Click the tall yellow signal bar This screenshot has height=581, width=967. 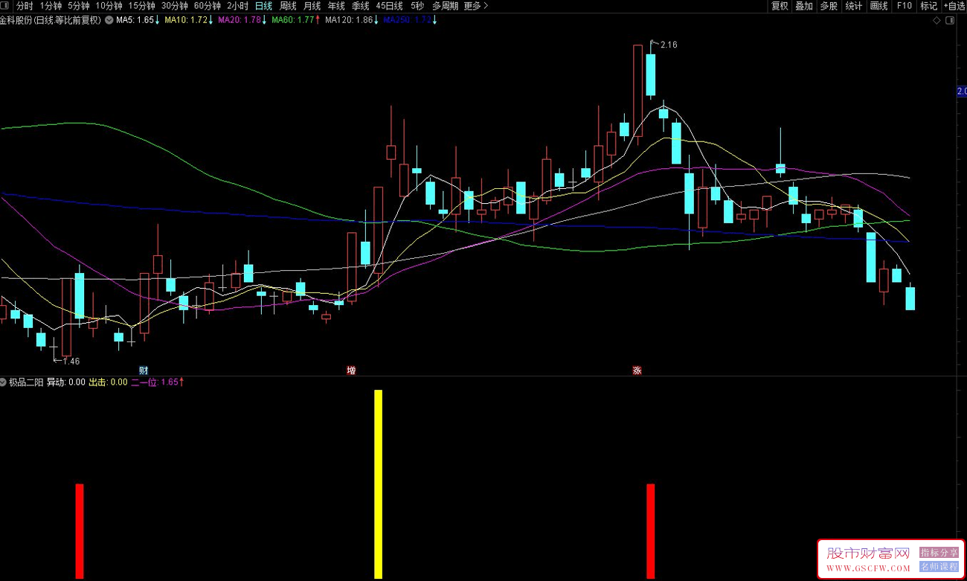click(378, 484)
